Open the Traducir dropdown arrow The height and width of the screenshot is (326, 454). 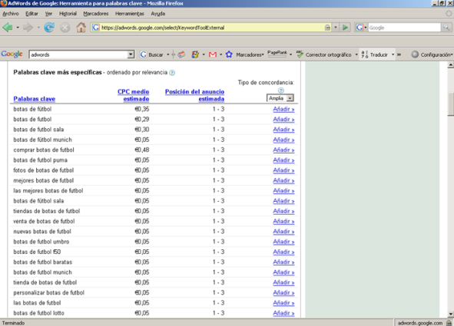[x=393, y=54]
